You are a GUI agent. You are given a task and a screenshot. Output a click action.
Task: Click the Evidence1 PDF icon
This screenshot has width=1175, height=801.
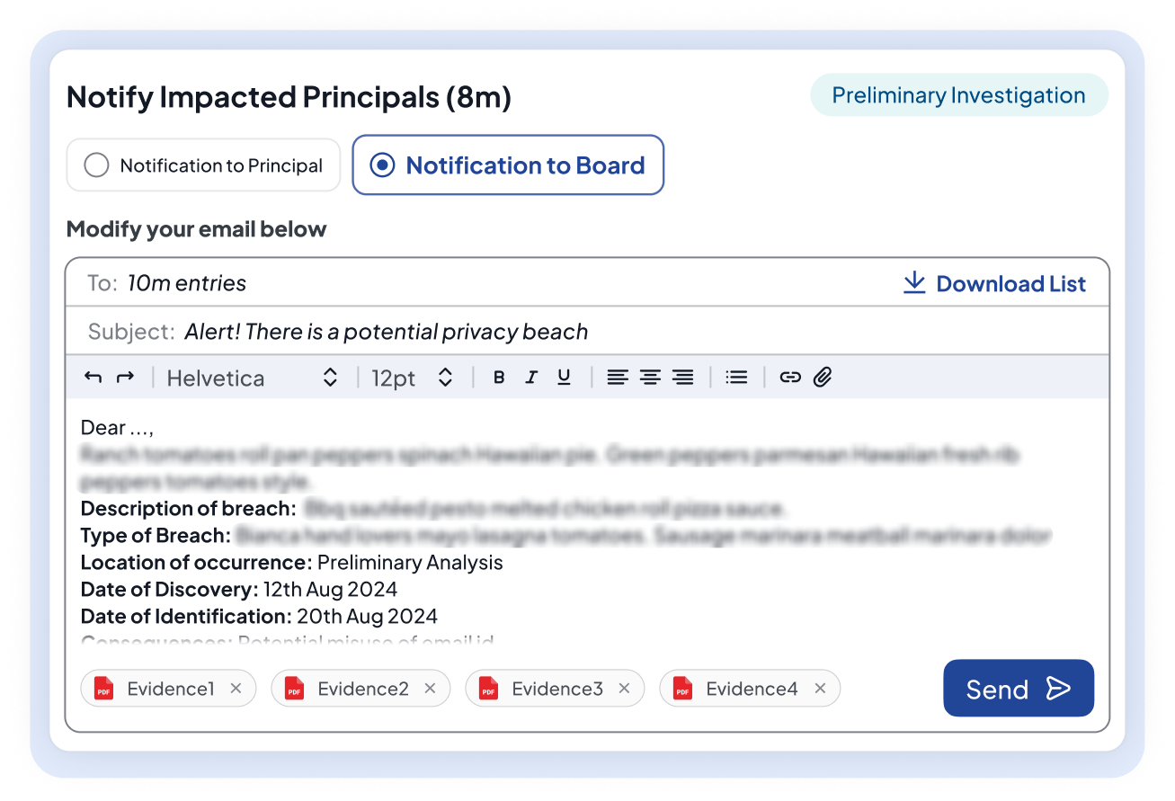click(x=104, y=689)
